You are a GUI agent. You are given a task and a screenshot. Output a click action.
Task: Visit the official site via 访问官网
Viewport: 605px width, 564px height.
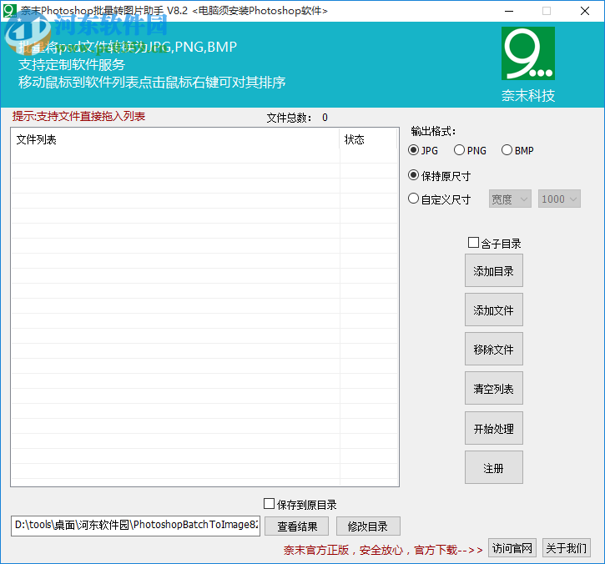[512, 548]
